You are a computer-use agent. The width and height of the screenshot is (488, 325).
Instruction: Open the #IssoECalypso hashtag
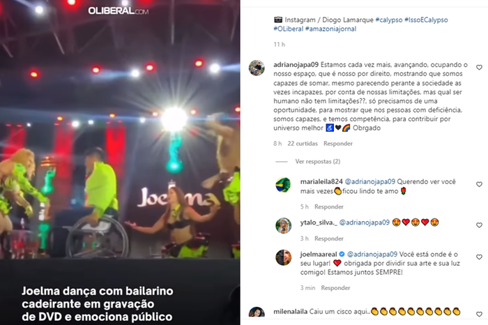[426, 20]
